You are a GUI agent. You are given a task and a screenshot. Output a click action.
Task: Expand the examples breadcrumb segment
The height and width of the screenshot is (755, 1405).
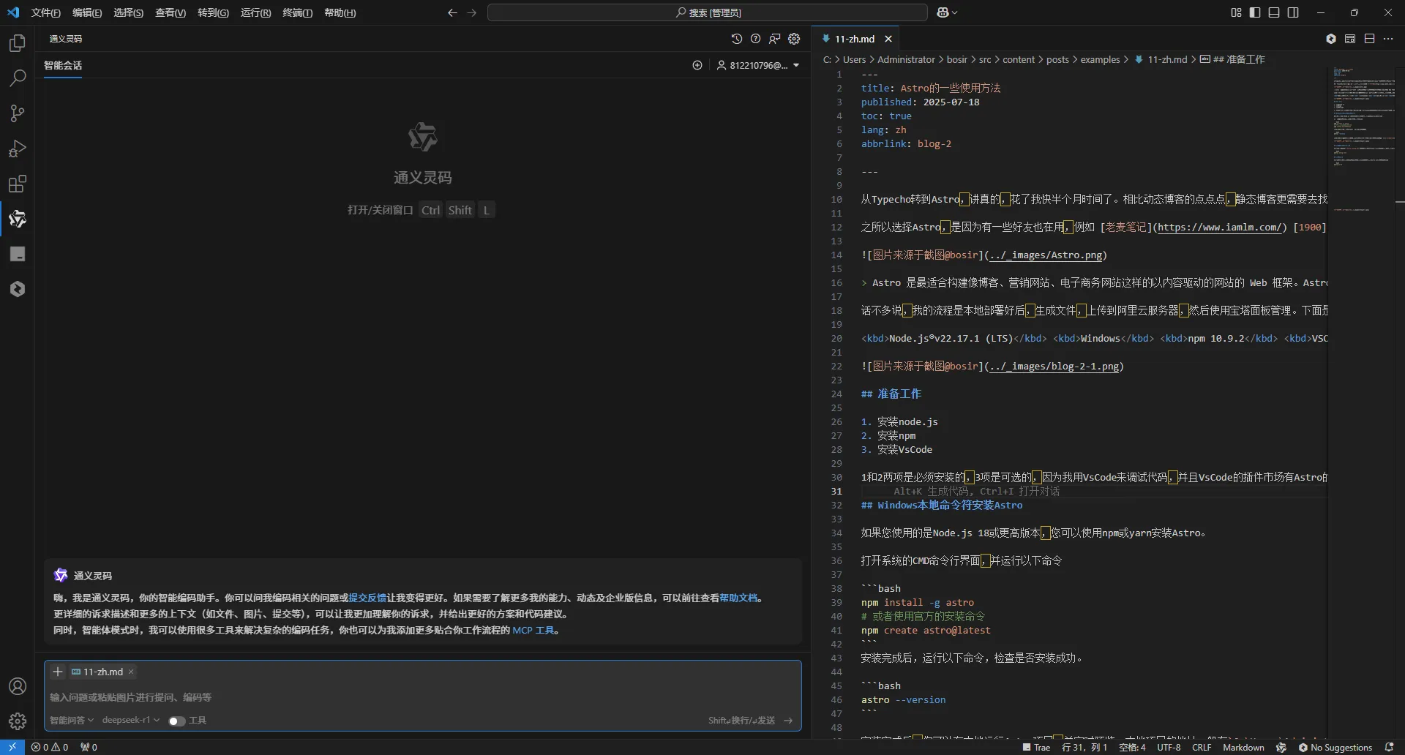[1100, 59]
